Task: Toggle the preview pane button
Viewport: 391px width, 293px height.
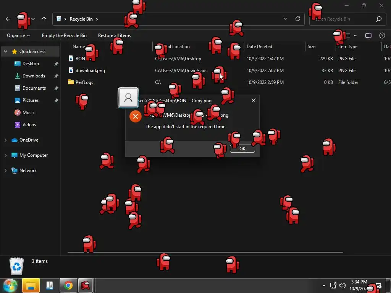Action: [x=368, y=35]
